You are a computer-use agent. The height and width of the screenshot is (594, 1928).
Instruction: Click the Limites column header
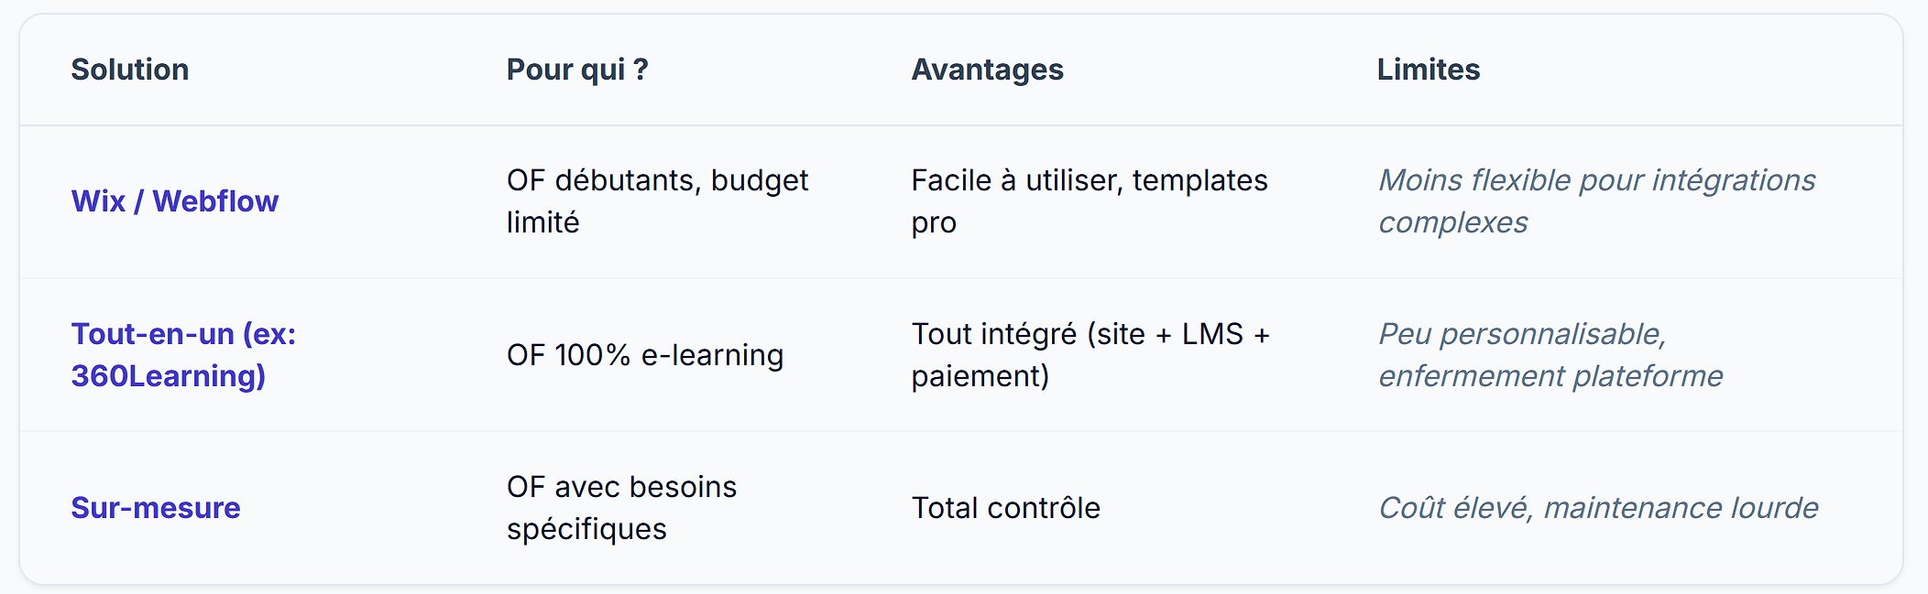[x=1428, y=70]
